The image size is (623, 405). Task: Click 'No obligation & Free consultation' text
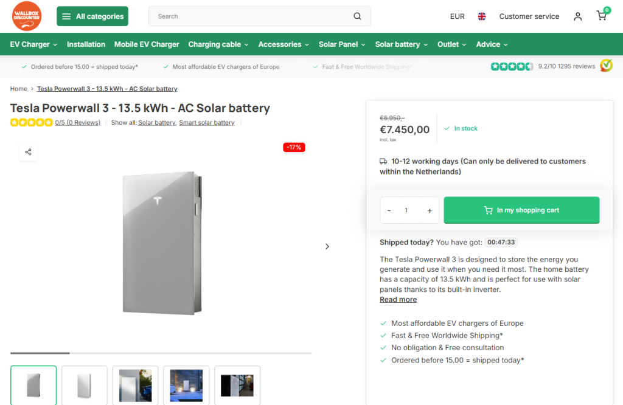click(x=447, y=347)
